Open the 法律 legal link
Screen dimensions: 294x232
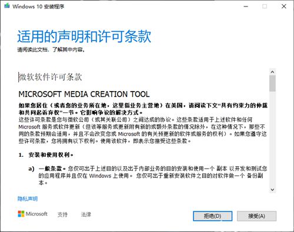[x=86, y=214]
